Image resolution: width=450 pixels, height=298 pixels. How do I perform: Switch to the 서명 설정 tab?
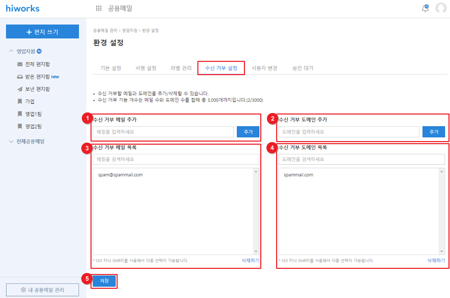click(x=146, y=68)
